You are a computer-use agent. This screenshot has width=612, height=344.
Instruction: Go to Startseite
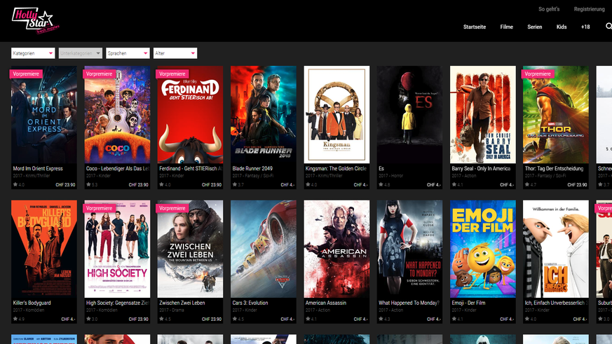coord(475,27)
